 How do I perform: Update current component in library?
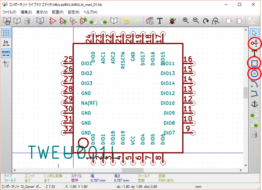[83, 21]
